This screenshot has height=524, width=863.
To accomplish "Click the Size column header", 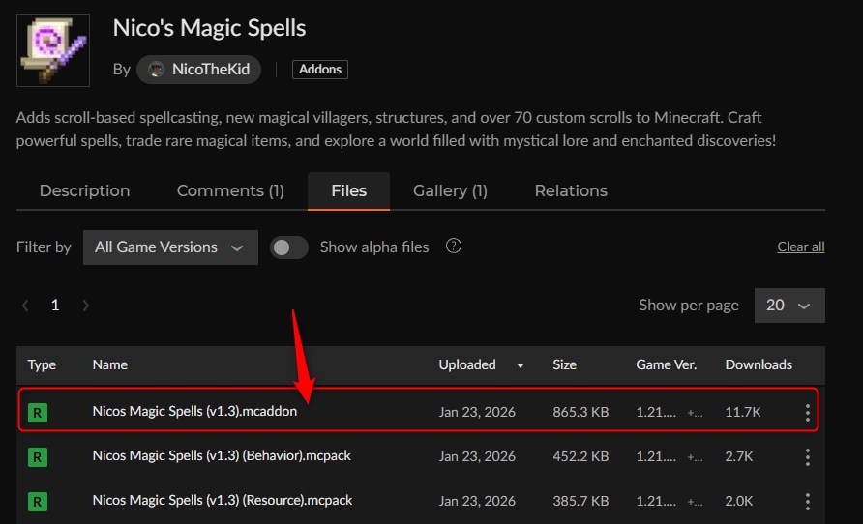I will tap(564, 364).
